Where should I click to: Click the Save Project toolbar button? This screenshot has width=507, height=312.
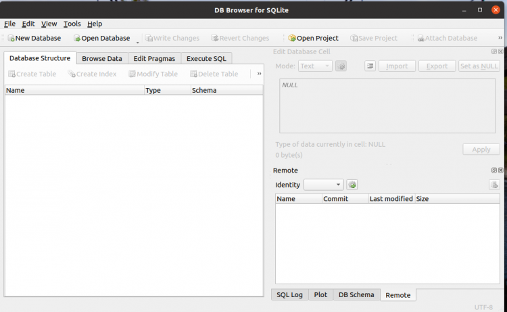pyautogui.click(x=374, y=38)
